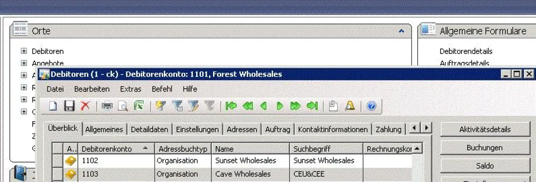Switch to the Auftrag tab
536x182 pixels.
click(277, 129)
